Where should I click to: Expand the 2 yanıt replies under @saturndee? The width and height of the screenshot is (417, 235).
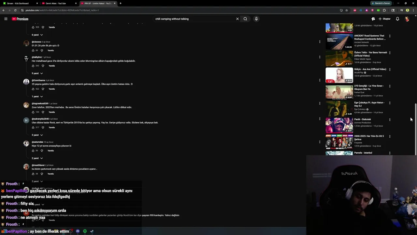coord(37,158)
